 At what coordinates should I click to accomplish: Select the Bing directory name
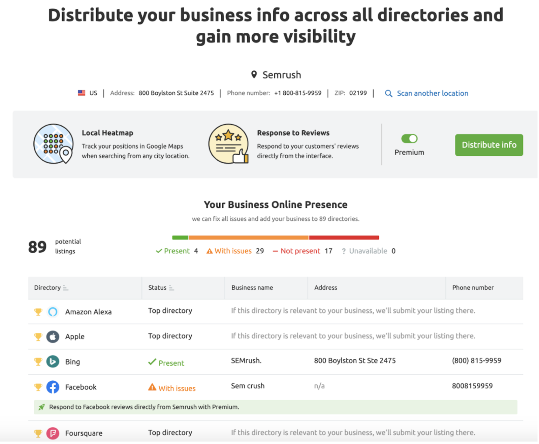click(72, 362)
